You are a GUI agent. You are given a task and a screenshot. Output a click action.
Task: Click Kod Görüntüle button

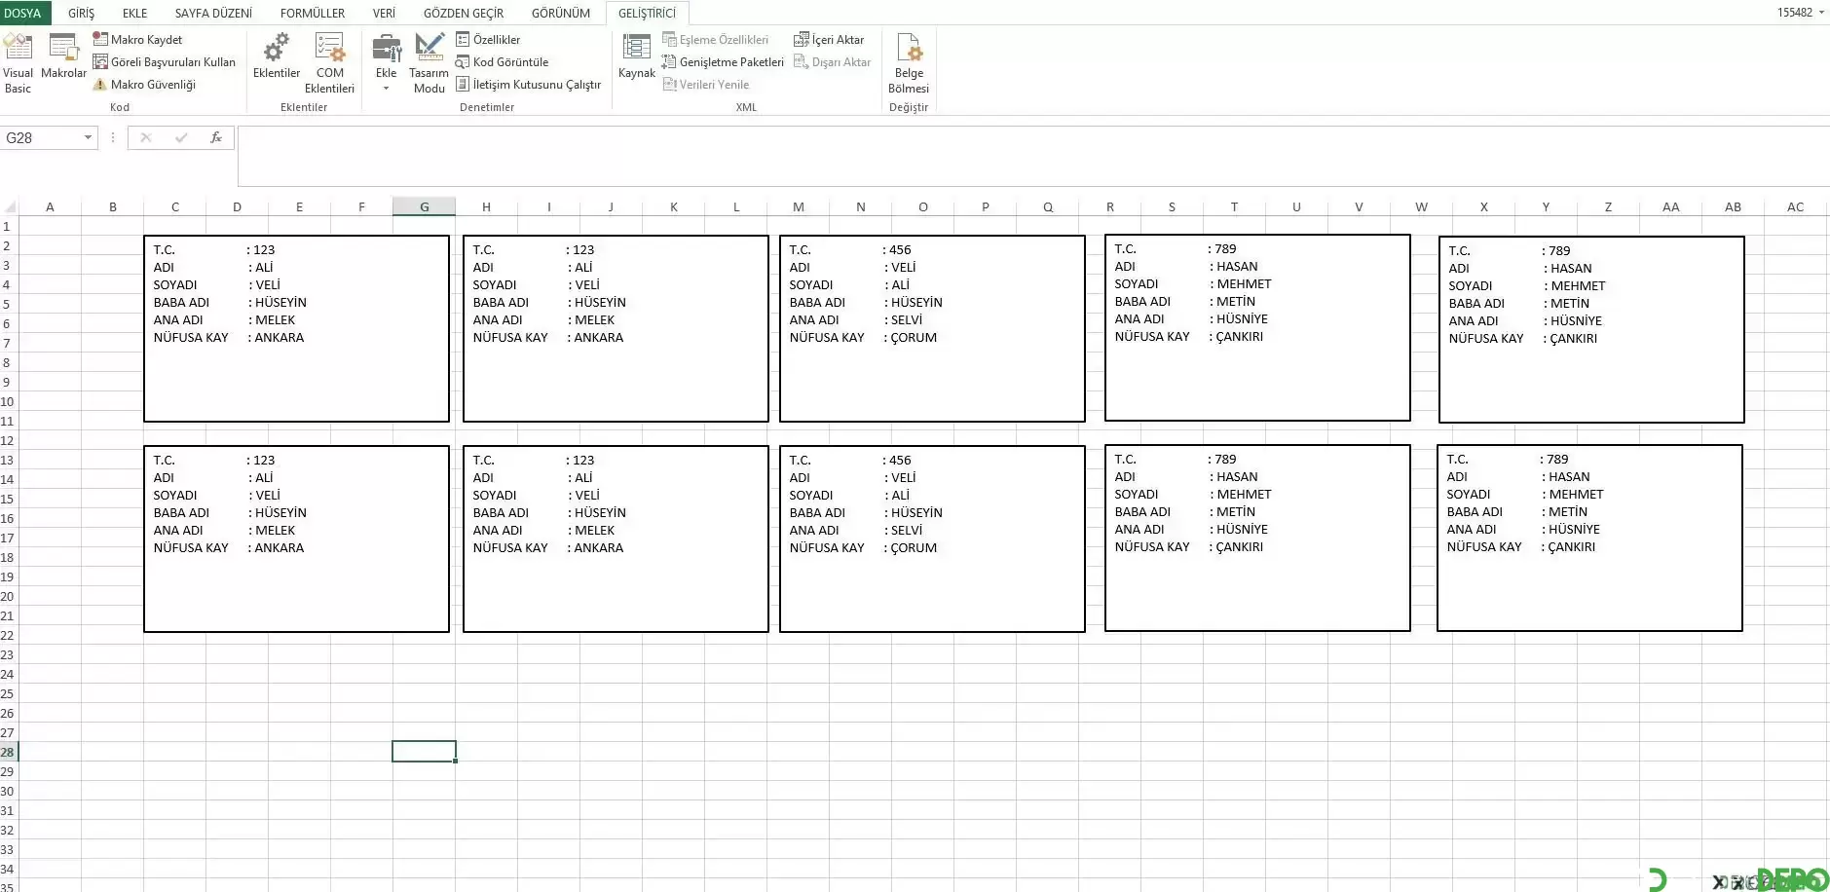(x=503, y=62)
